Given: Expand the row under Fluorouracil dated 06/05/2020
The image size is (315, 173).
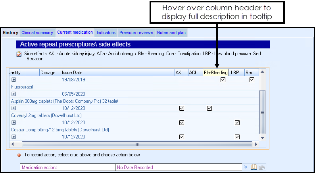Looking at the screenshot, I should [13, 94].
